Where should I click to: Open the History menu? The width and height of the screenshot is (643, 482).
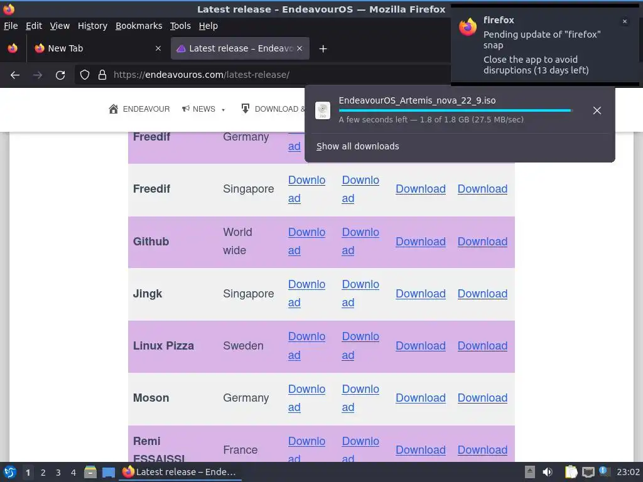point(92,26)
